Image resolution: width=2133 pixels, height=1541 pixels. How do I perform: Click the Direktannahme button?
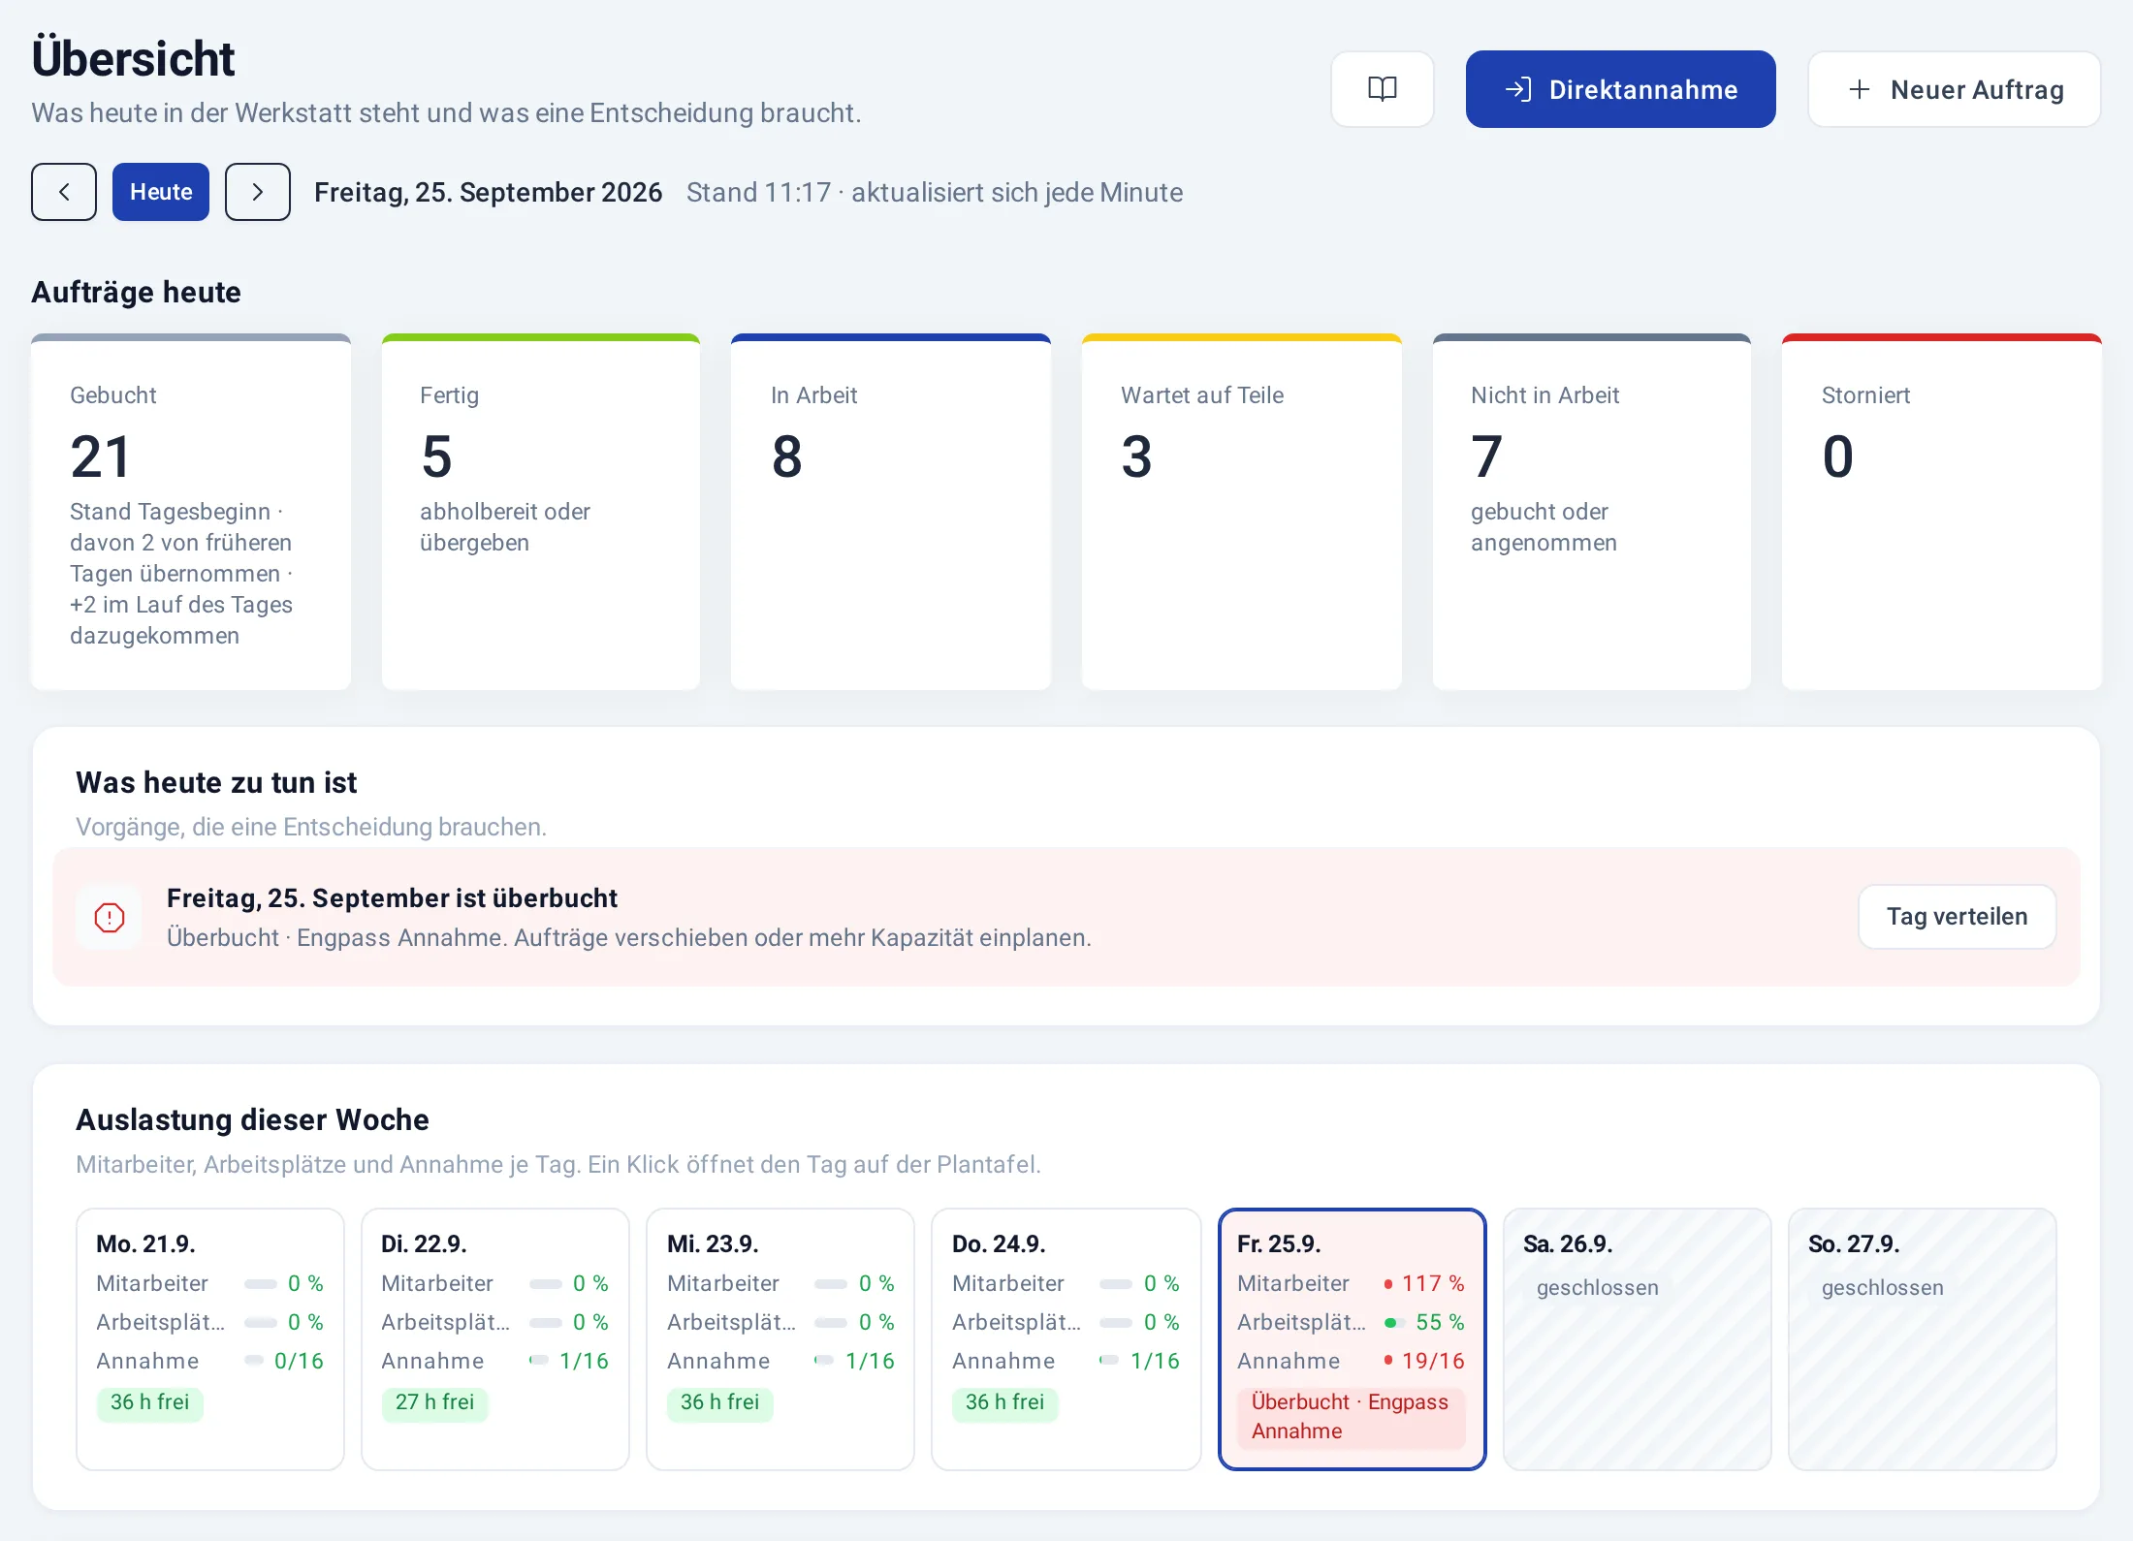(1620, 89)
